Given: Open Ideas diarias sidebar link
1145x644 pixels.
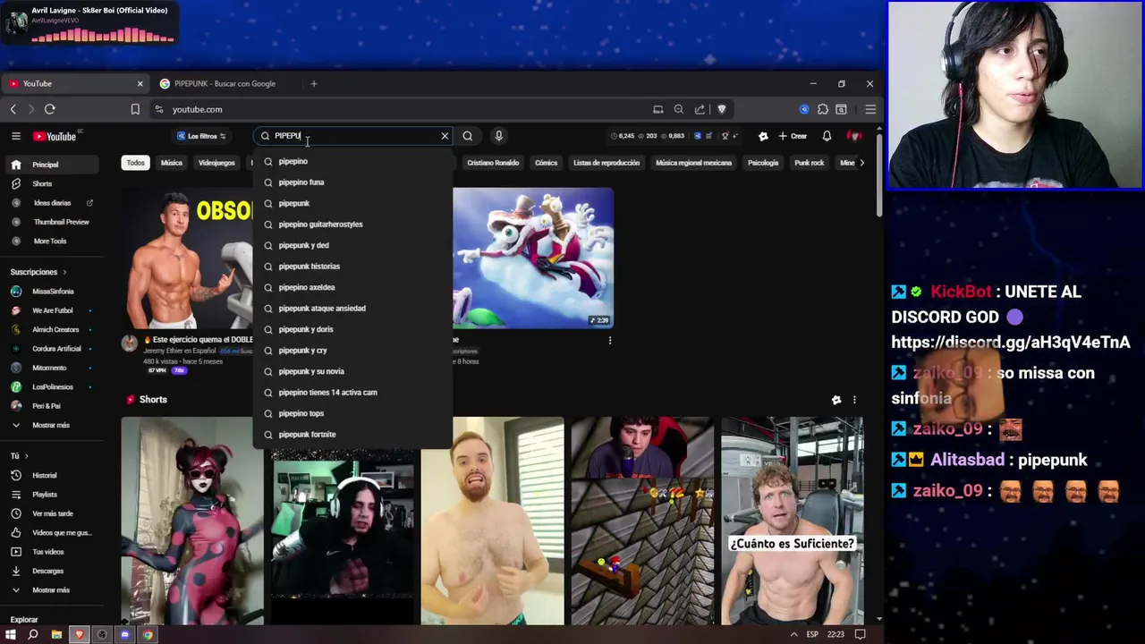Looking at the screenshot, I should click(51, 203).
